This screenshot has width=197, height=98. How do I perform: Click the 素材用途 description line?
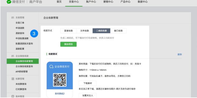click(110, 64)
